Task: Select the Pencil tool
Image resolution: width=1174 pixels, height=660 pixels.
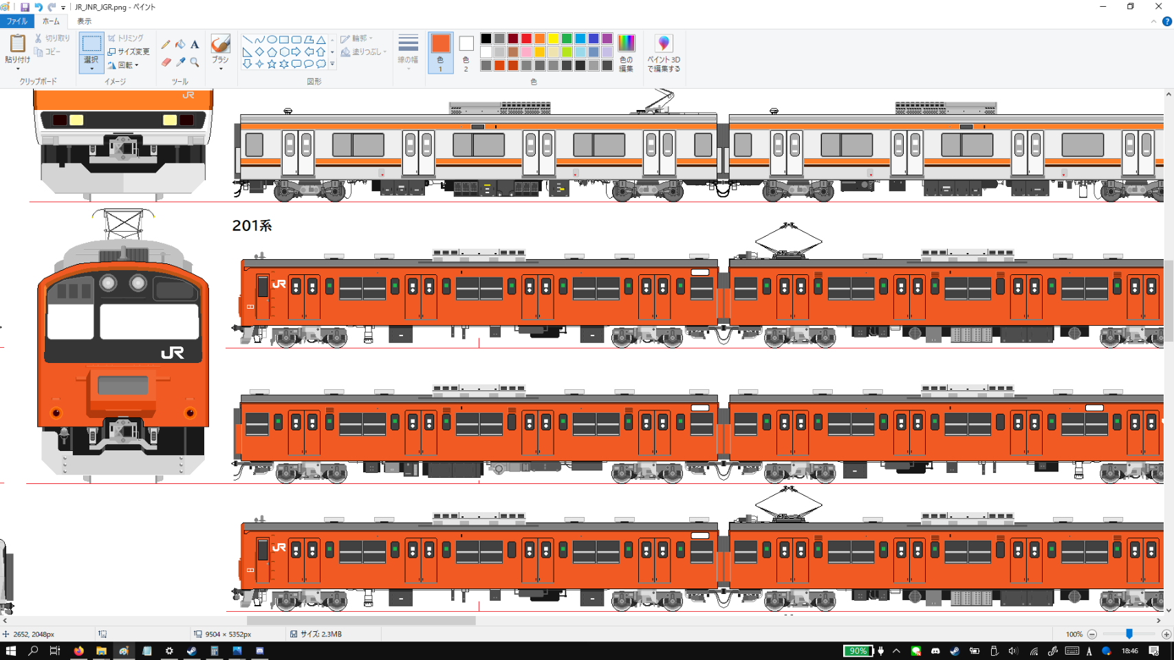Action: (x=166, y=45)
